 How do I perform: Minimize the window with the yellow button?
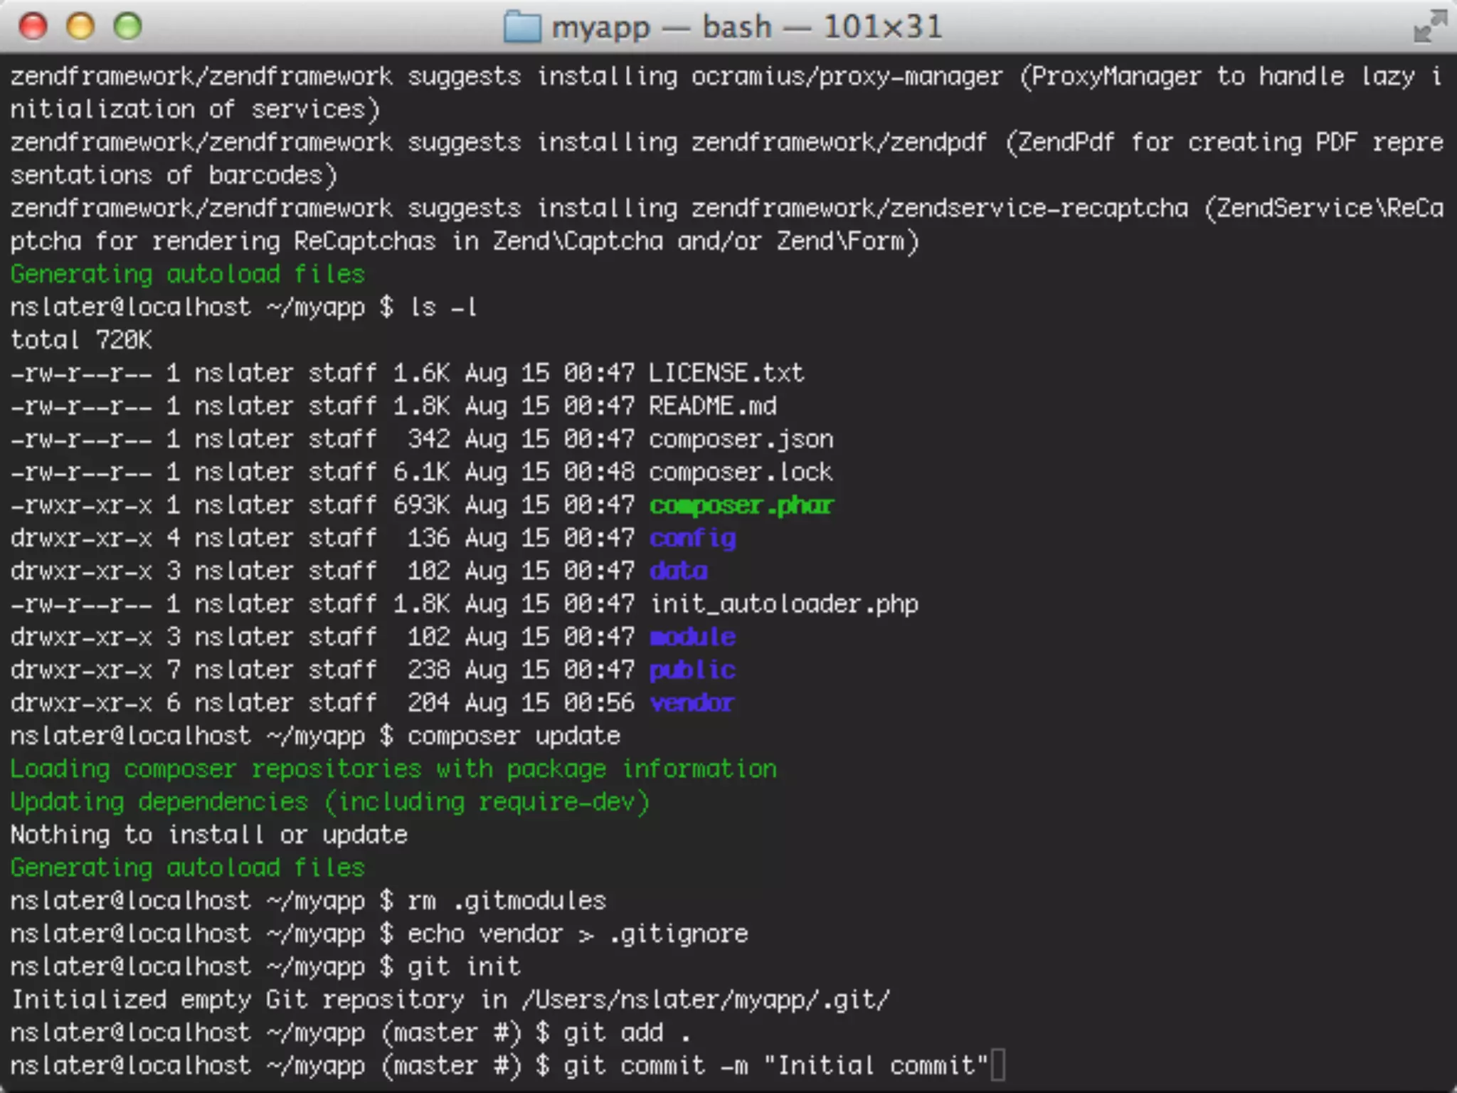tap(80, 26)
